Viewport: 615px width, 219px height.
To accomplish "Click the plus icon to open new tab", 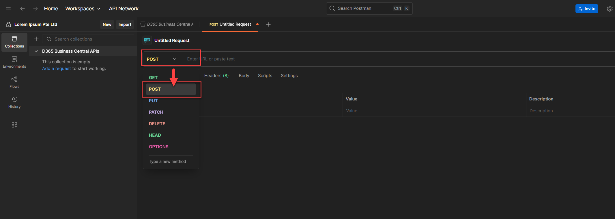I will click(x=268, y=24).
